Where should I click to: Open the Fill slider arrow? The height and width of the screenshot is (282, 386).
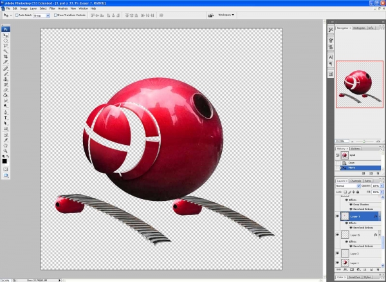(381, 192)
